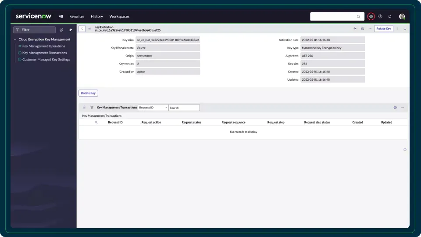The width and height of the screenshot is (421, 237).
Task: Click the edit favorites pencil icon in navigator
Action: (x=61, y=30)
